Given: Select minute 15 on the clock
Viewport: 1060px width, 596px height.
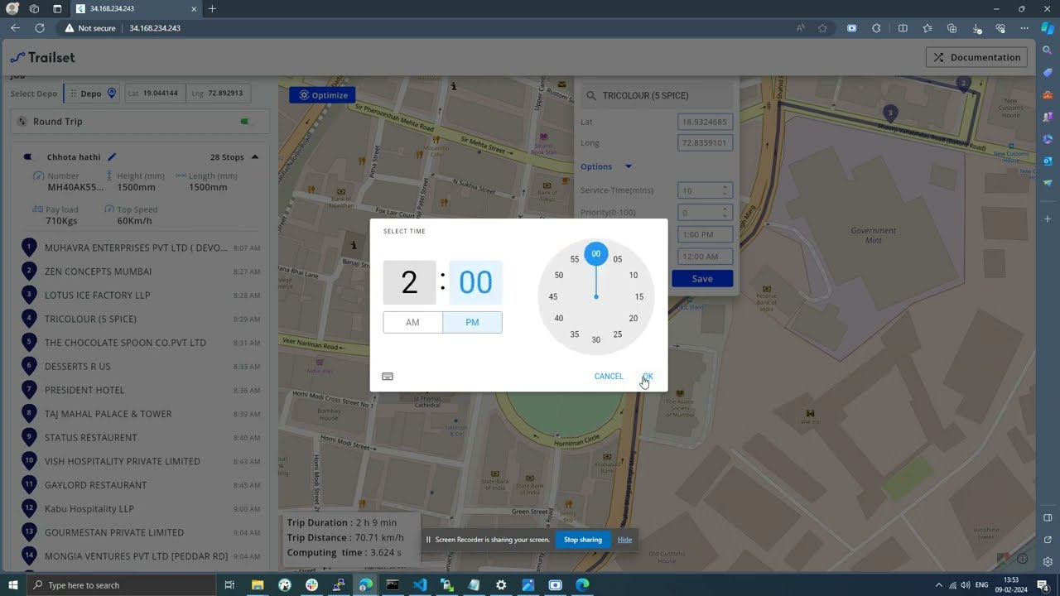Looking at the screenshot, I should 639,296.
